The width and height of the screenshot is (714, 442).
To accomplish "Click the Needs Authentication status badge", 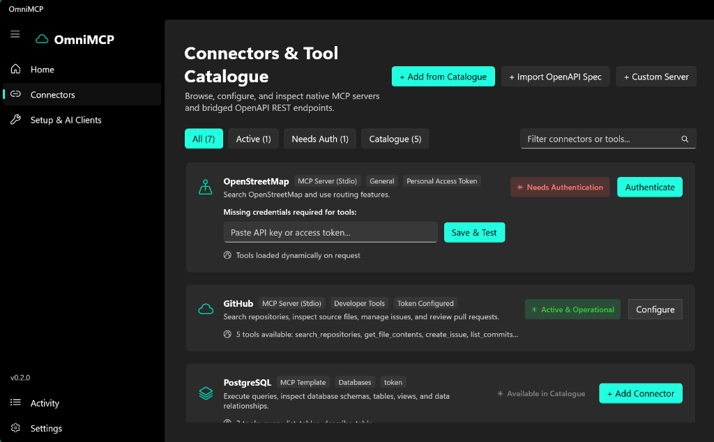I will 560,187.
